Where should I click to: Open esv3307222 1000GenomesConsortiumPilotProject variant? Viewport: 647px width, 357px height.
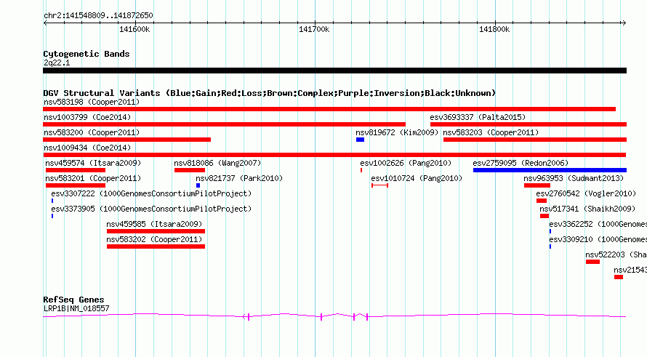click(151, 193)
